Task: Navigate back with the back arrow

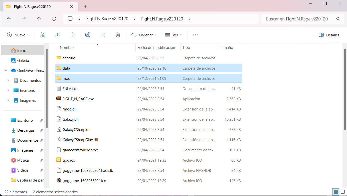Action: [x=9, y=19]
